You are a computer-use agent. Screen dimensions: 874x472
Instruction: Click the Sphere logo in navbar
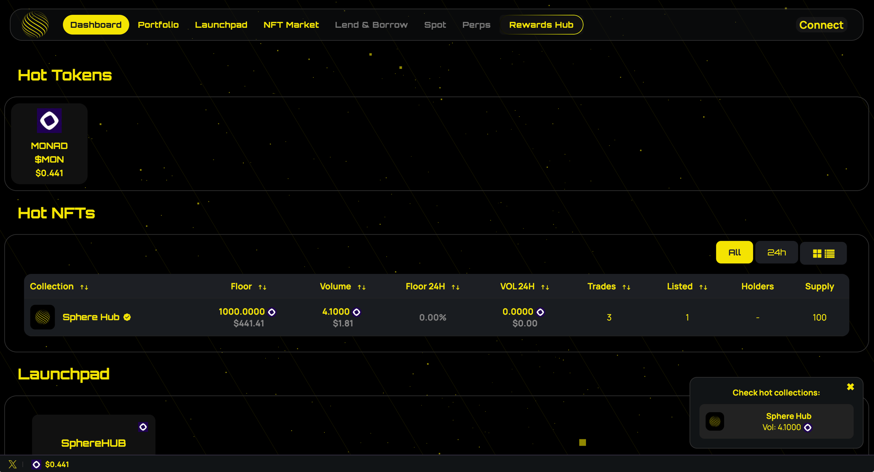pos(35,25)
